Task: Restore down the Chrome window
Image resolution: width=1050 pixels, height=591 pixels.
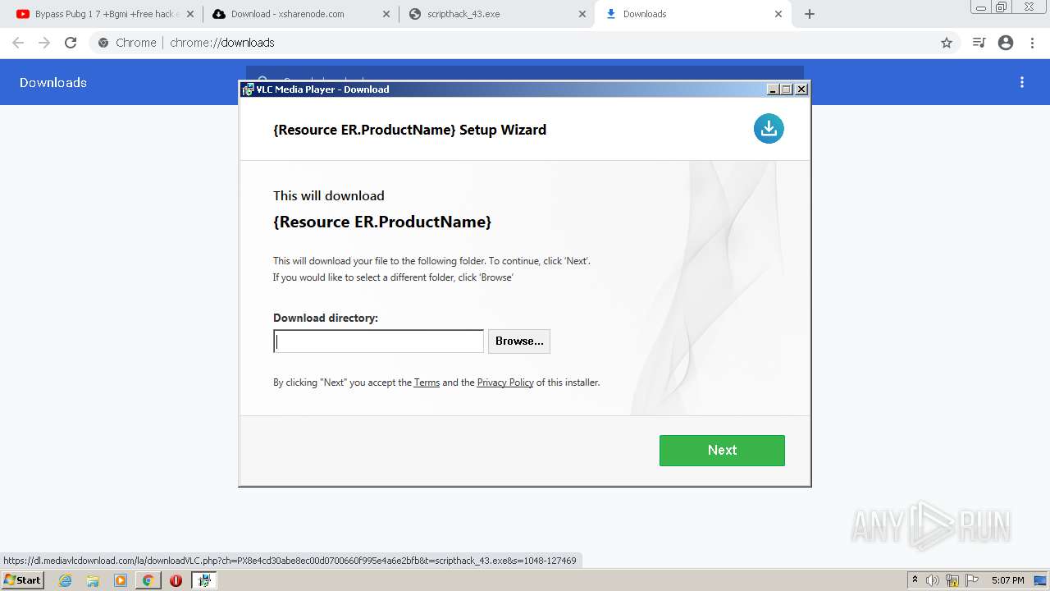Action: click(x=1002, y=7)
